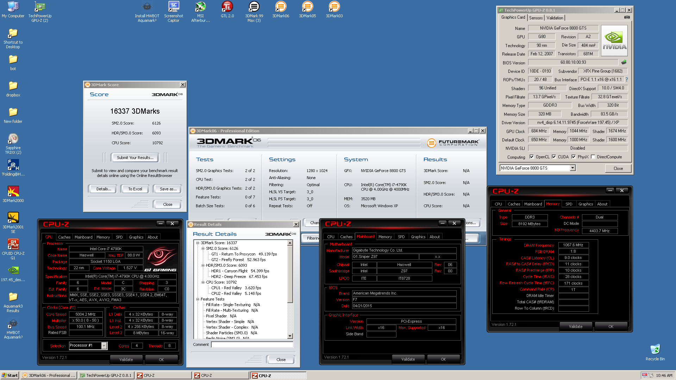676x380 pixels.
Task: Open Folding@Home desktop icon
Action: tap(13, 168)
